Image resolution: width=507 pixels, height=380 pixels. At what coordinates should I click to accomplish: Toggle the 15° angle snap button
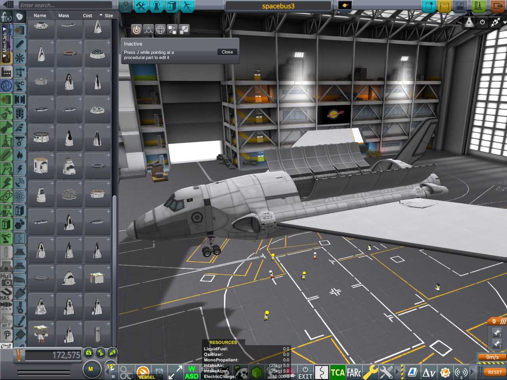(111, 367)
